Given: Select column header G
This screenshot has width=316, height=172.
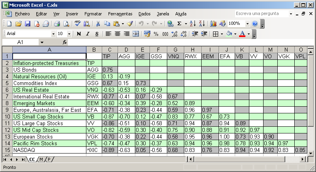Looking at the screenshot, I should (x=175, y=50).
